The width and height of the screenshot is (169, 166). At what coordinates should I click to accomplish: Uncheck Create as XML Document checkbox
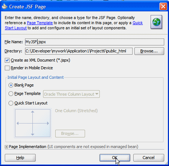pyautogui.click(x=7, y=60)
